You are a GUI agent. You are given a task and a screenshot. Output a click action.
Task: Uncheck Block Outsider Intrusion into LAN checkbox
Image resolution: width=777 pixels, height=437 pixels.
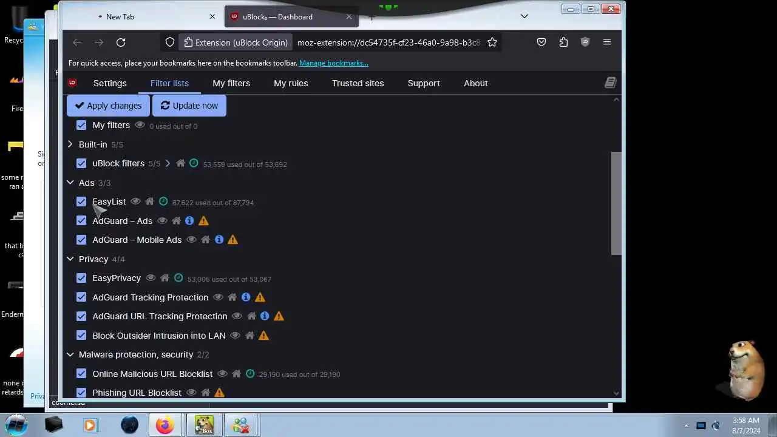coord(81,335)
